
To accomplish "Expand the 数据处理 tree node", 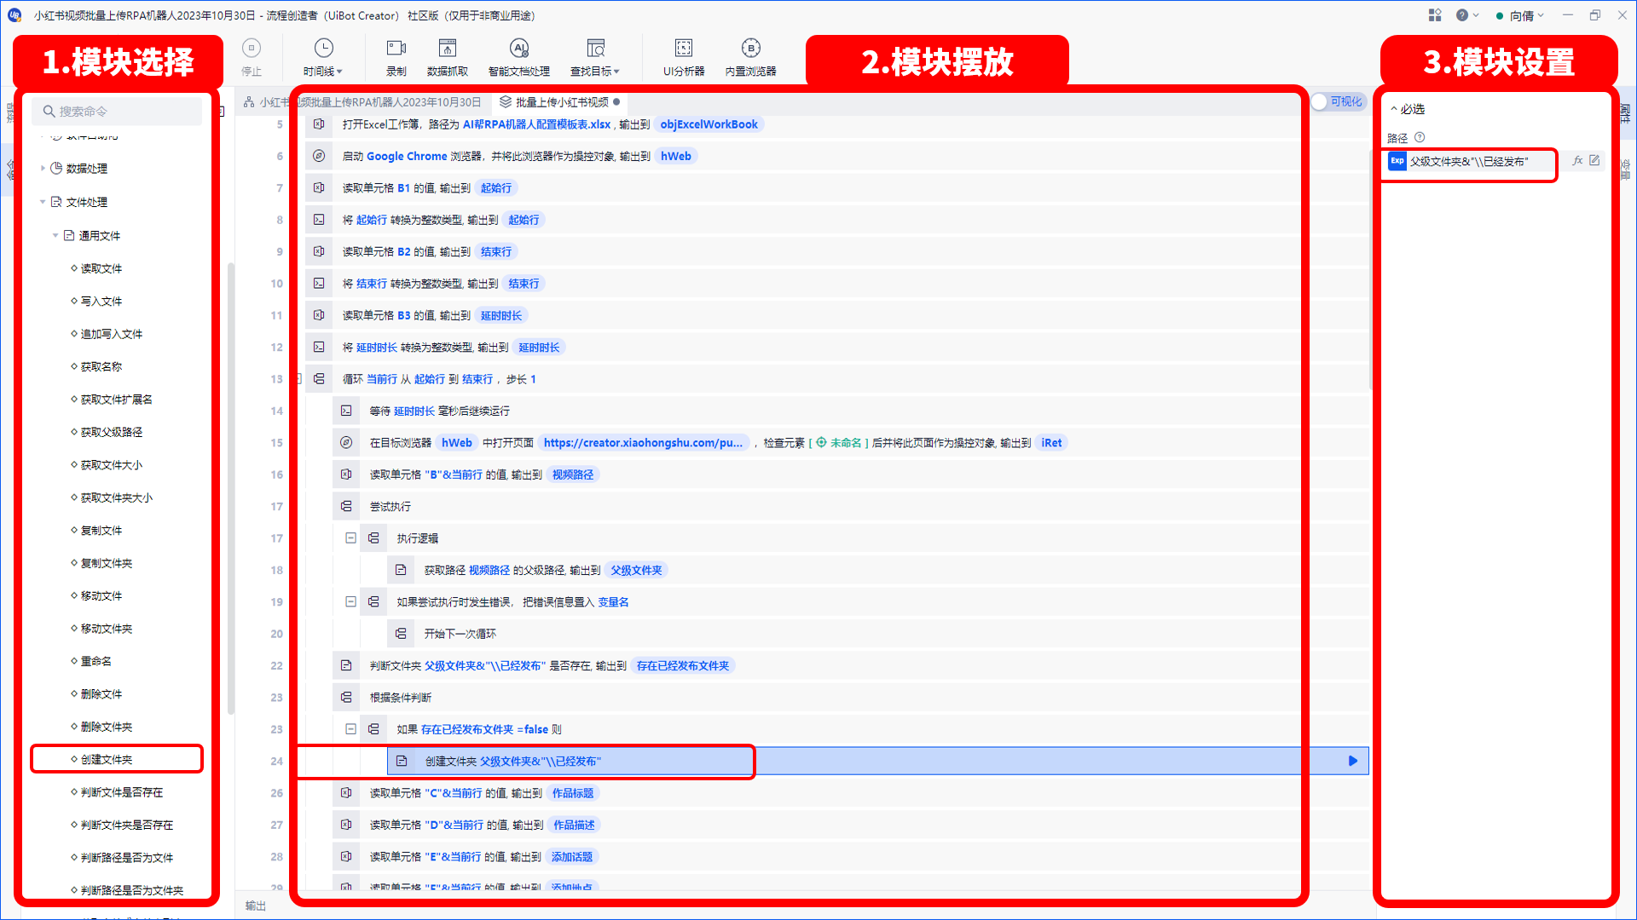I will 43,169.
